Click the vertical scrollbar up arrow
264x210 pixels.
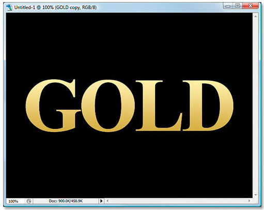click(256, 17)
